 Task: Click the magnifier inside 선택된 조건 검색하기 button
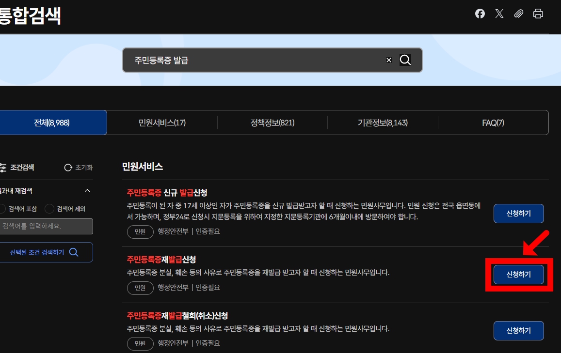click(73, 252)
